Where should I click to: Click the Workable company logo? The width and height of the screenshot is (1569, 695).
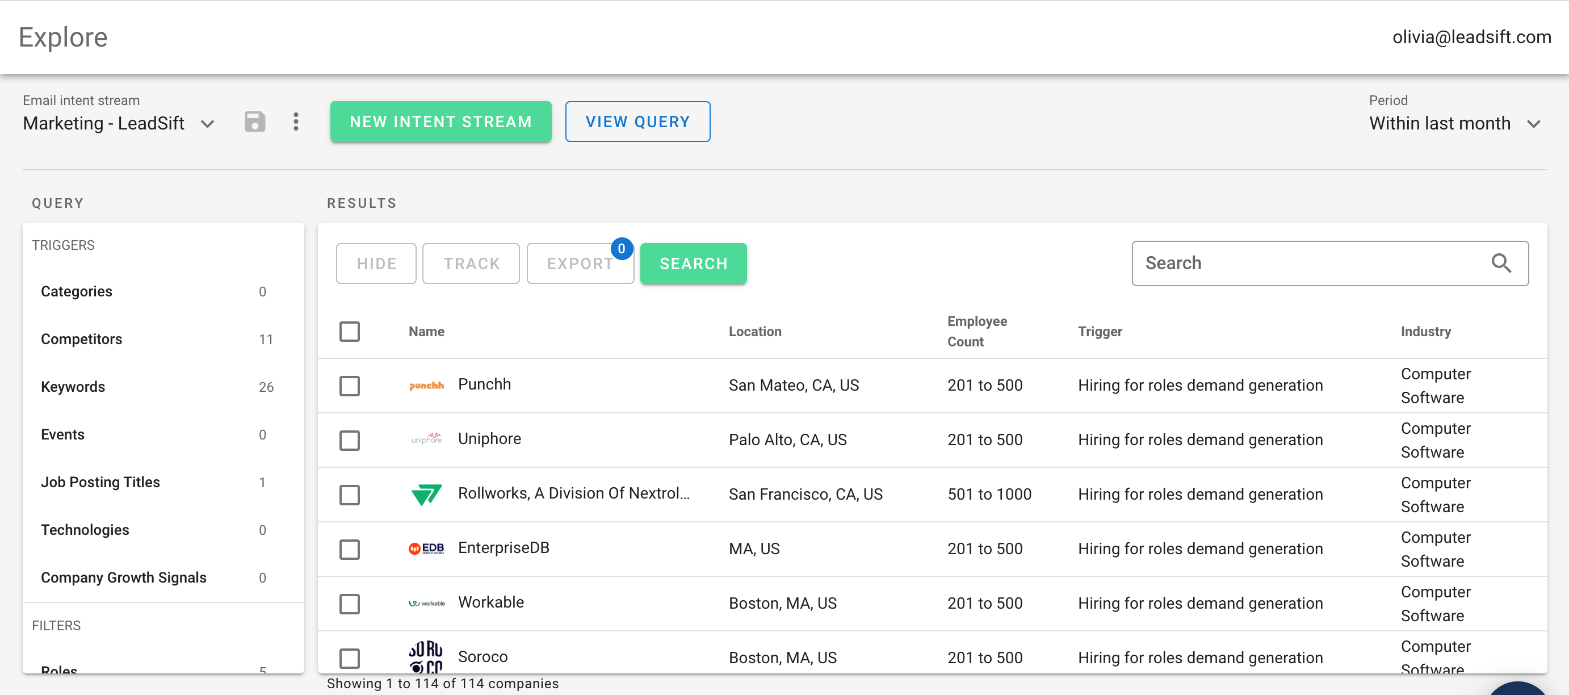coord(426,603)
